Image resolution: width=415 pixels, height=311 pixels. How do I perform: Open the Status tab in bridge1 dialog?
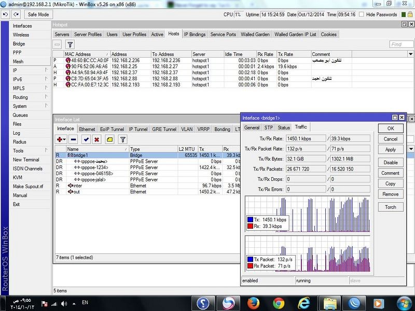284,128
